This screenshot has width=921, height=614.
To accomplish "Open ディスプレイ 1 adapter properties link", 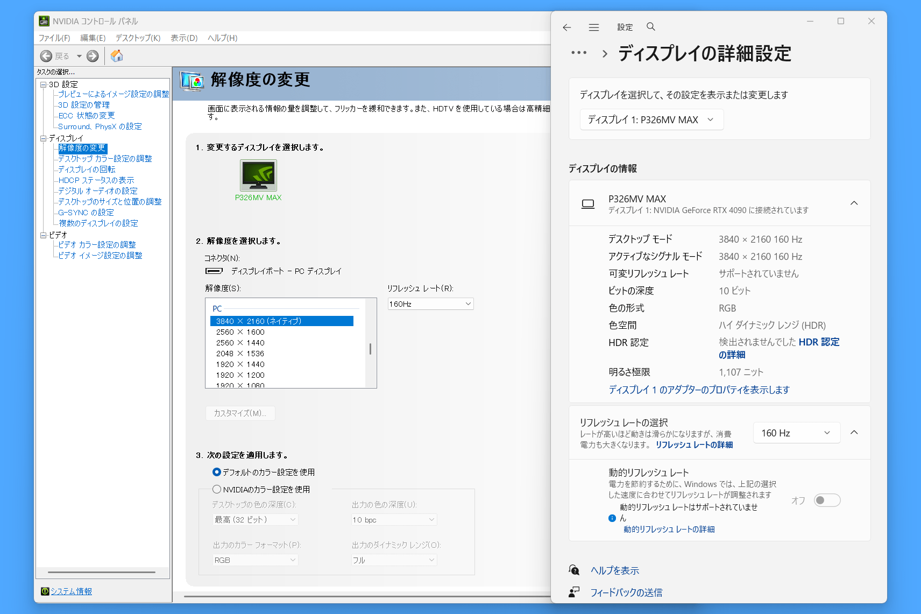I will click(x=699, y=390).
